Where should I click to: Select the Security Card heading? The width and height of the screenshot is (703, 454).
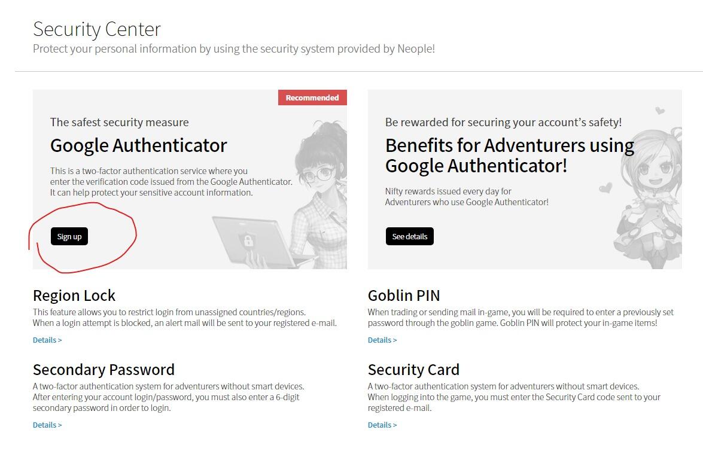[x=413, y=370]
